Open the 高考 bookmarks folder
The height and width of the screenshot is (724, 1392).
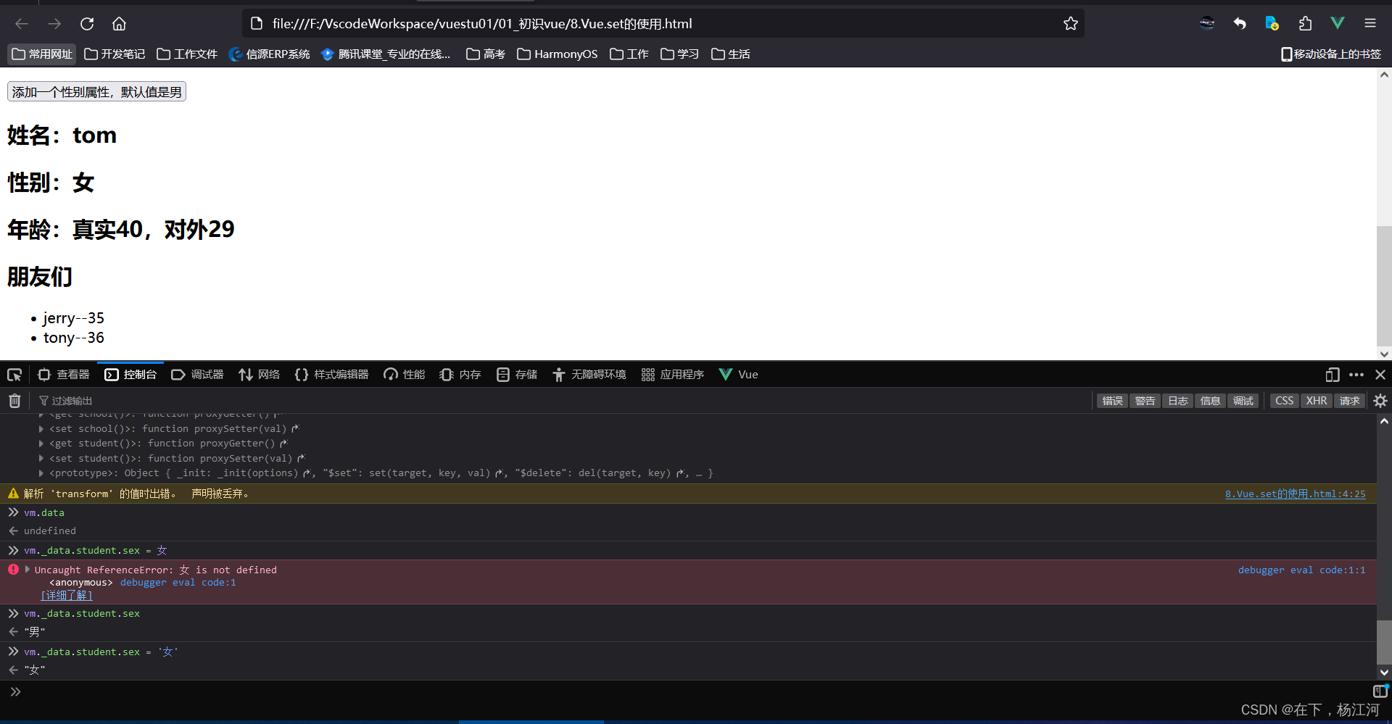coord(486,54)
